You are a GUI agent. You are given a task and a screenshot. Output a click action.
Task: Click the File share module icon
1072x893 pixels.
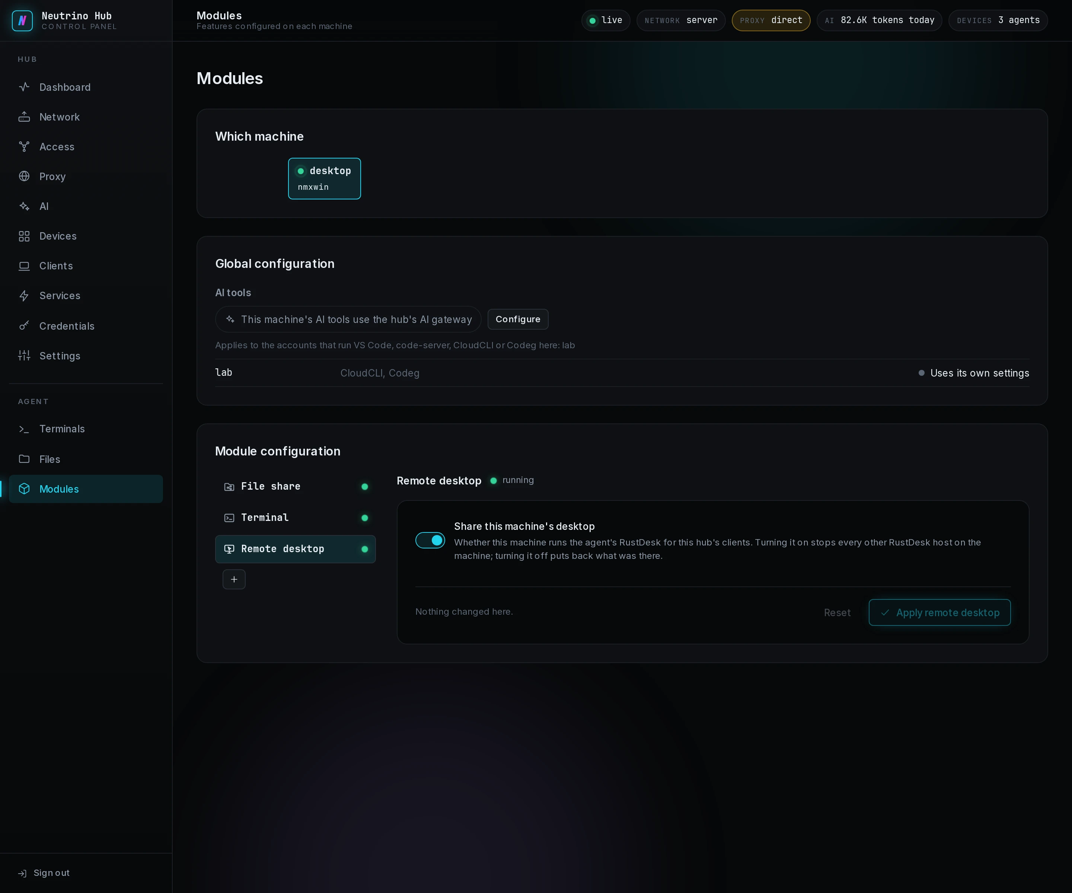(x=229, y=487)
